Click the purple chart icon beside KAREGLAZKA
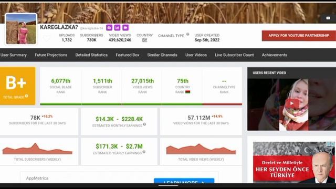 click(117, 28)
